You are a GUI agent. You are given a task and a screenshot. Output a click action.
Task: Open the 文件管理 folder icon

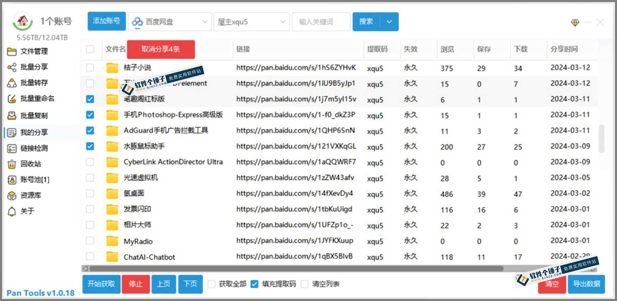pyautogui.click(x=12, y=51)
